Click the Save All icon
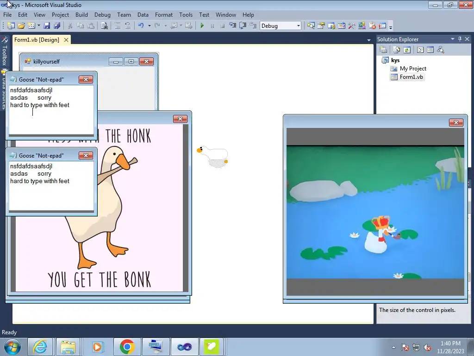The width and height of the screenshot is (474, 356). pyautogui.click(x=57, y=26)
